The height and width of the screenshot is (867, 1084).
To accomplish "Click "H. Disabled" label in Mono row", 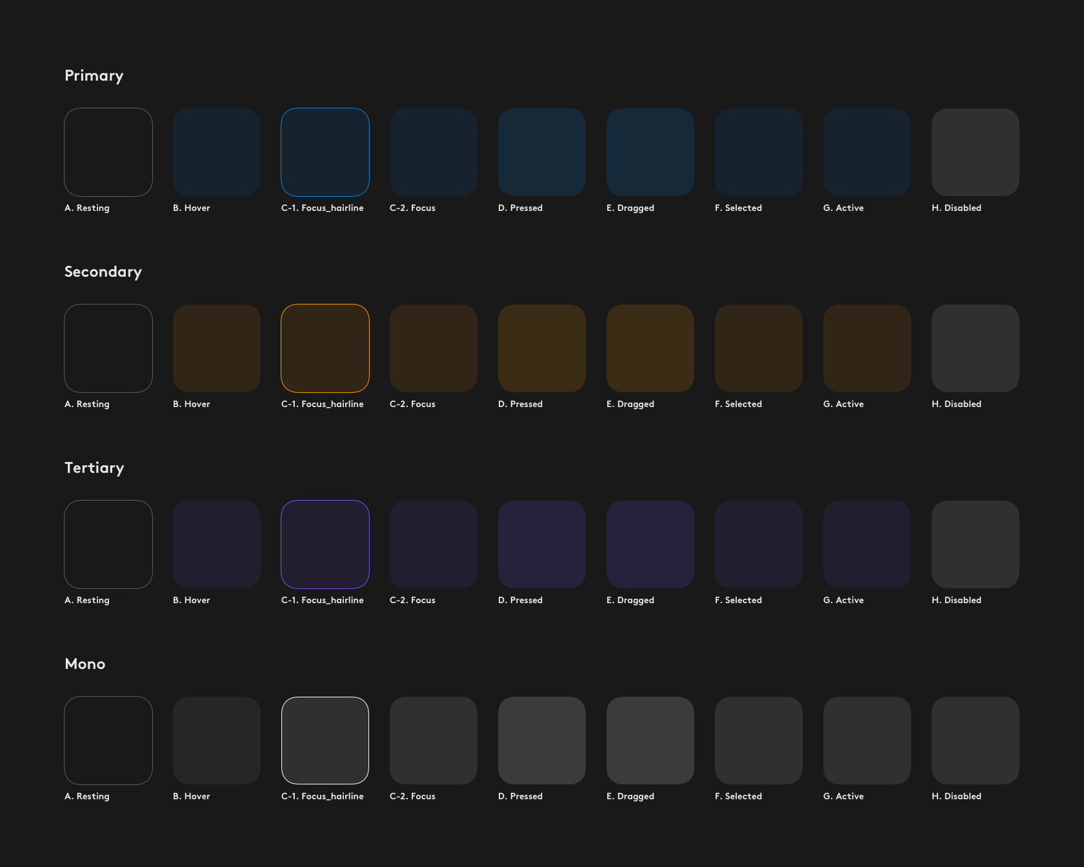I will pyautogui.click(x=956, y=796).
